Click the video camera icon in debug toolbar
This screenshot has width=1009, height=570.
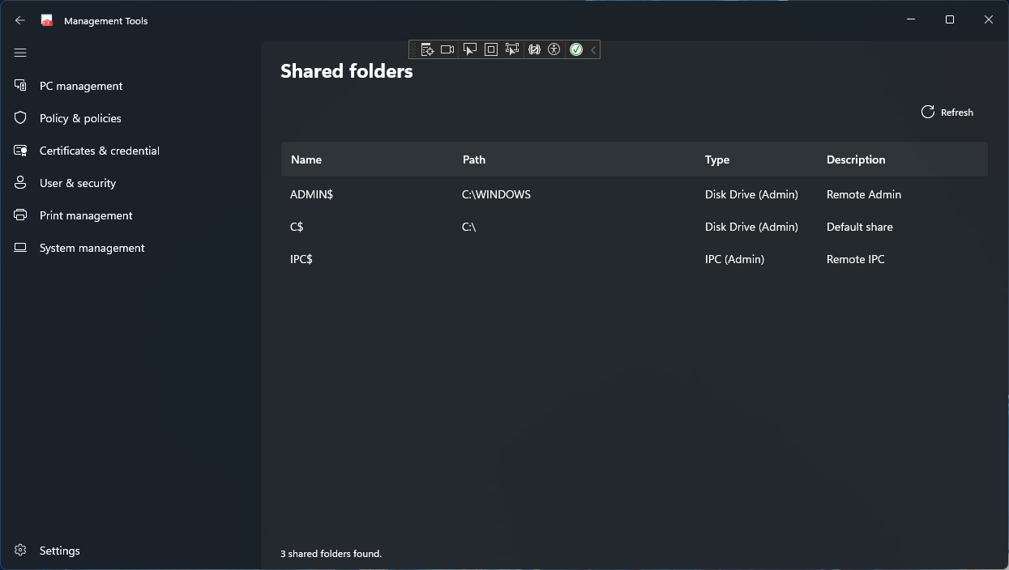pyautogui.click(x=447, y=50)
